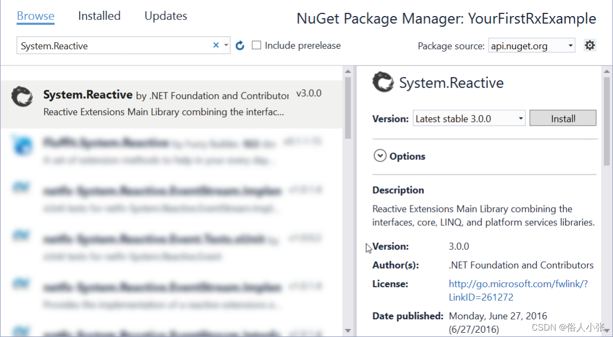This screenshot has height=337, width=613.
Task: Click the package list scroll down arrow
Action: coord(348,331)
